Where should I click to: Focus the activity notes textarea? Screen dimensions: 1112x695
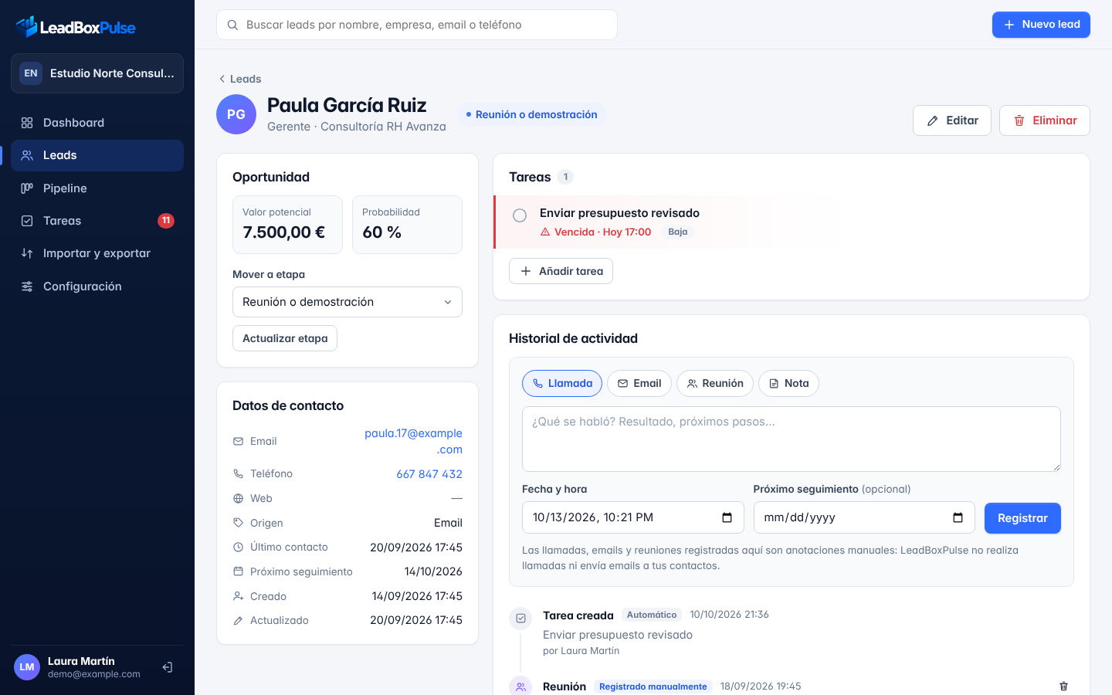pyautogui.click(x=792, y=439)
